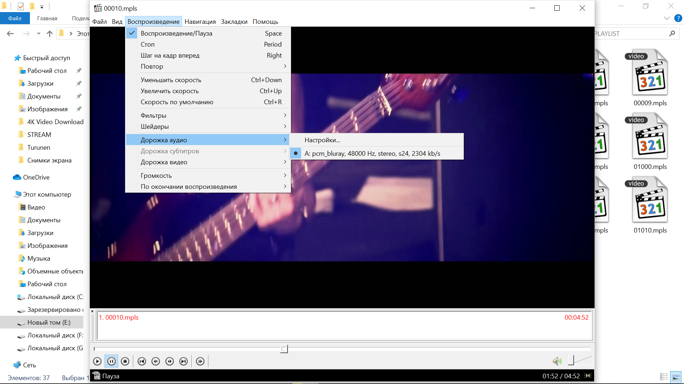Click the playback seek bar handle
This screenshot has width=684, height=384.
coord(284,349)
